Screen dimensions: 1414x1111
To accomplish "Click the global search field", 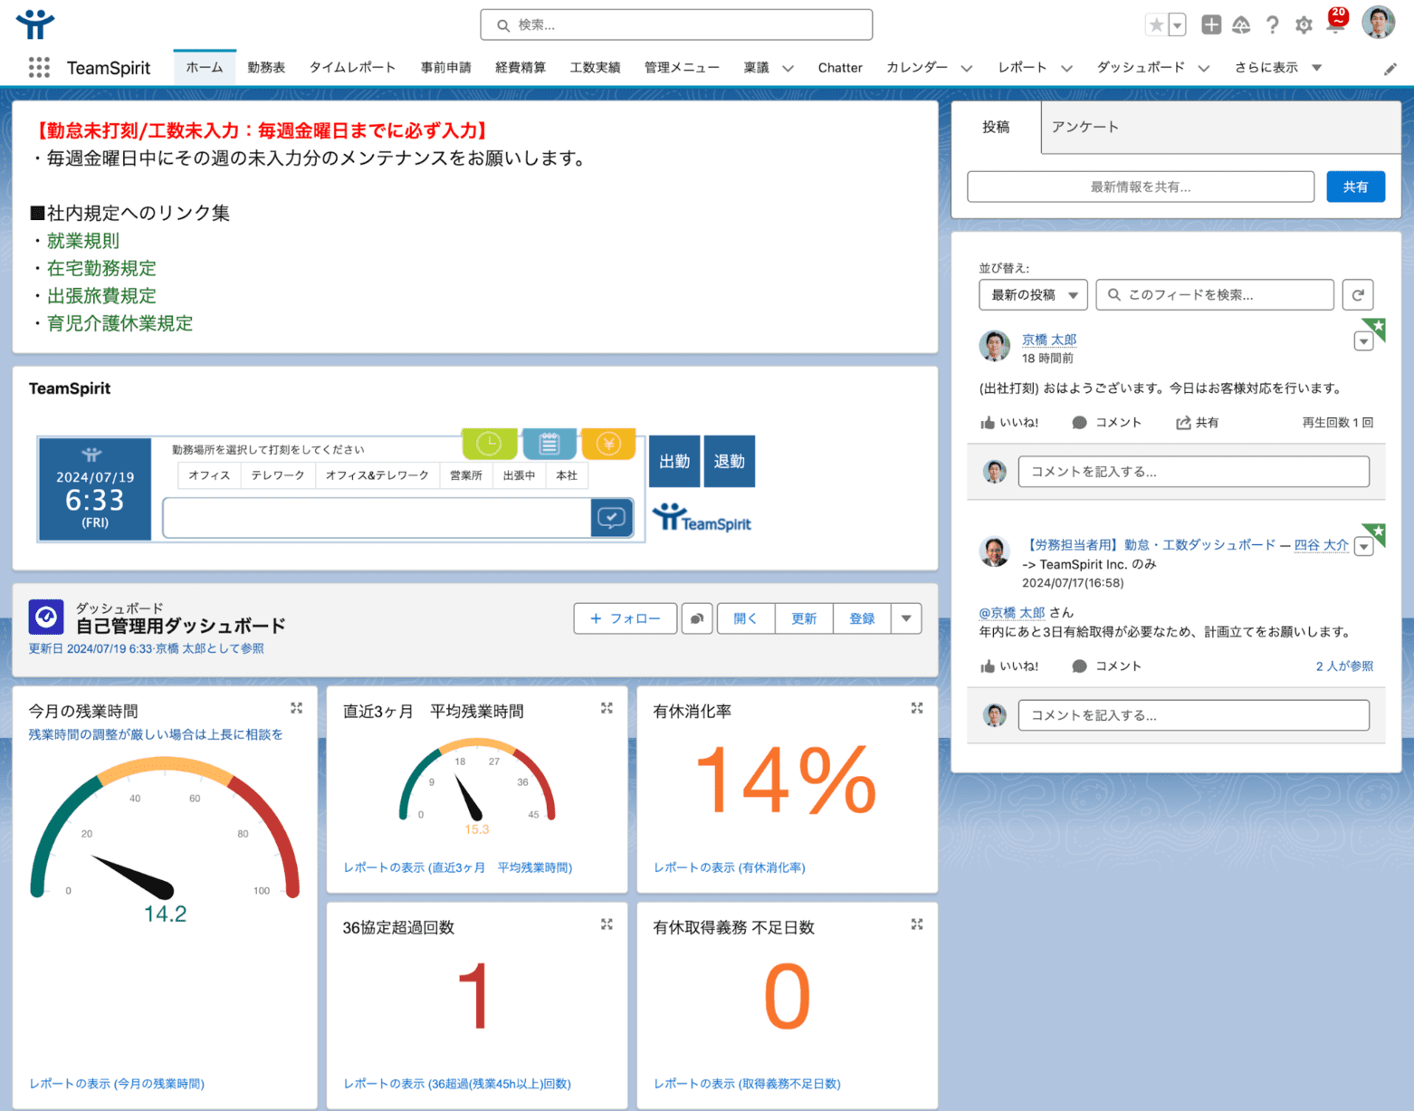I will (x=676, y=25).
